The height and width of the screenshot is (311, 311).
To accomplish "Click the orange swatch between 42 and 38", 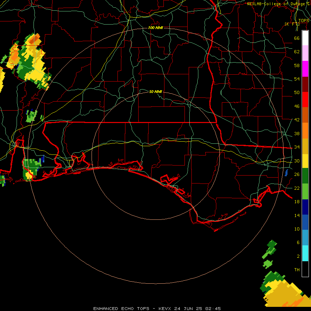I will point(305,131).
